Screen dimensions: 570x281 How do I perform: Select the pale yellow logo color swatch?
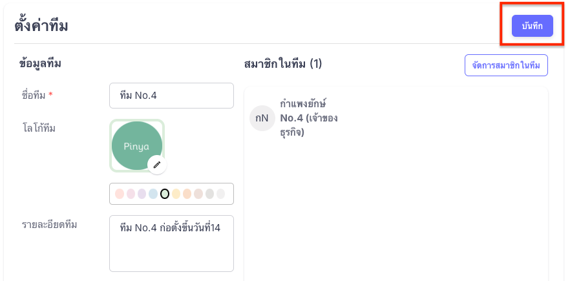176,194
